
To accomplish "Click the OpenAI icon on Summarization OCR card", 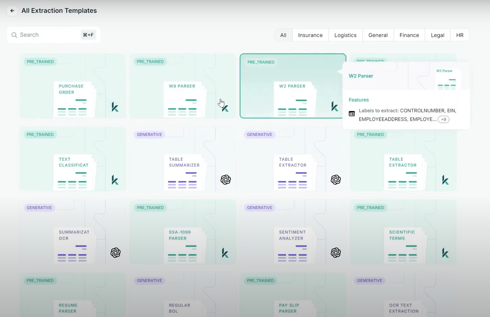I will tap(115, 253).
